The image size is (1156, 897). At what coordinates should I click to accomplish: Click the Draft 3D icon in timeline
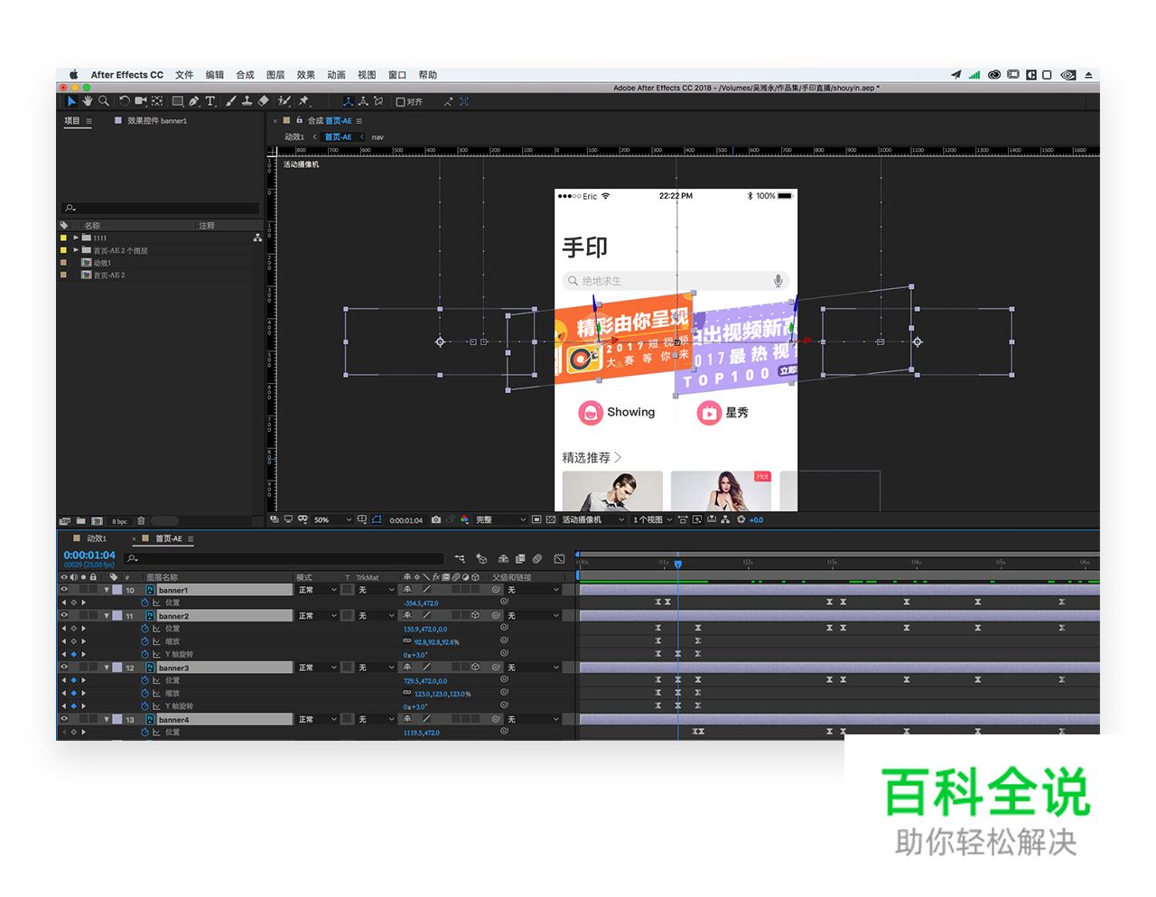481,558
